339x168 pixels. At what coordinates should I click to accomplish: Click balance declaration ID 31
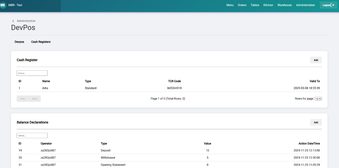pyautogui.click(x=20, y=165)
